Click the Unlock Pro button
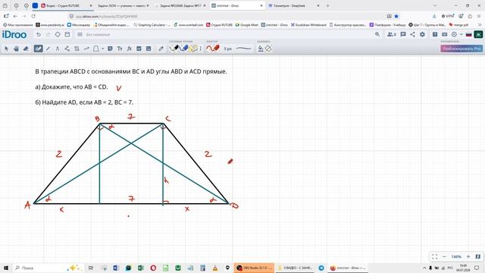Viewport: 485px width, 273px height. (462, 49)
